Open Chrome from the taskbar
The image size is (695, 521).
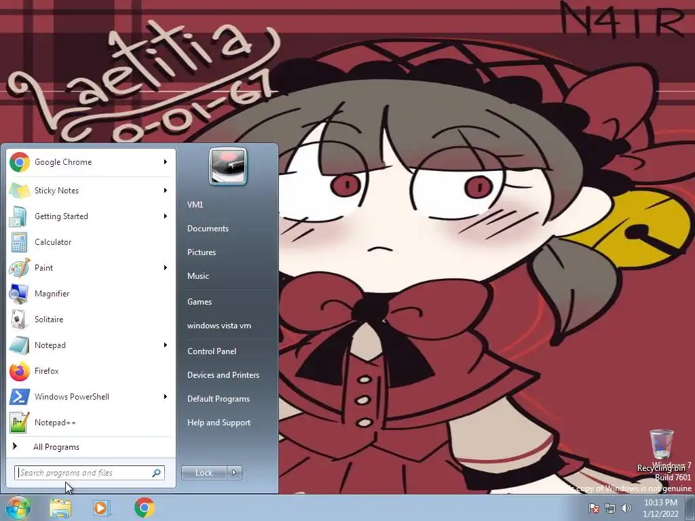tap(145, 507)
